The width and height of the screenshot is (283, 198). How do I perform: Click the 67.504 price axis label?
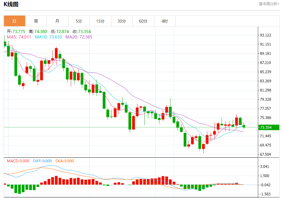click(x=266, y=155)
